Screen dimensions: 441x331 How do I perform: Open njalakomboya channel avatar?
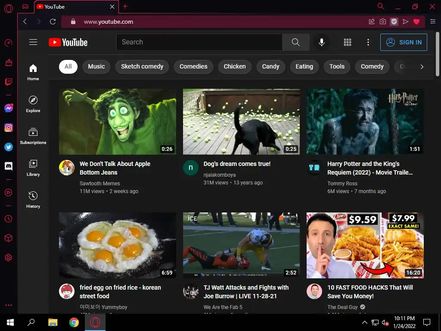coord(191,168)
